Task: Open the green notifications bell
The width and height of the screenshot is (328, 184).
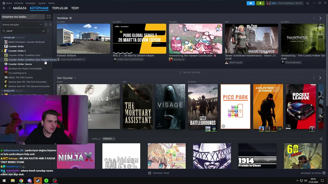Action: [x=260, y=3]
